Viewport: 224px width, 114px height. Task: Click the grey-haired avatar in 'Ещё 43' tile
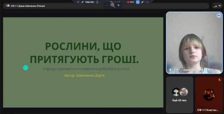click(x=184, y=92)
